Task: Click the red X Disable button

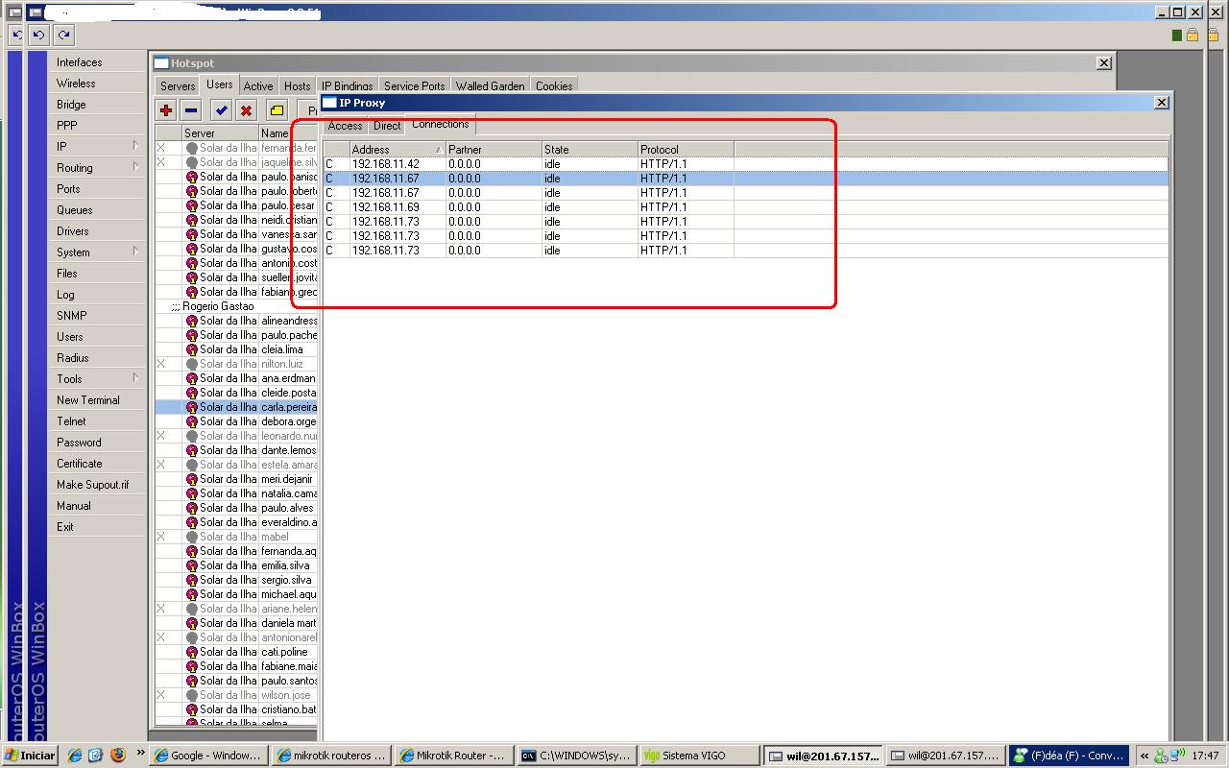Action: 246,110
